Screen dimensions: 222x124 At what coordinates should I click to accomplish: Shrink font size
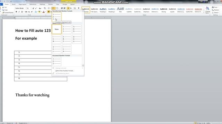click(x=36, y=8)
